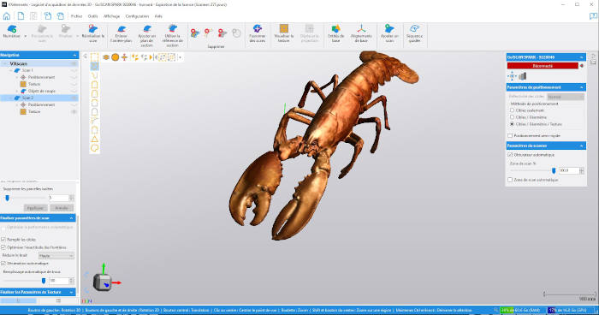The width and height of the screenshot is (599, 315).
Task: Toggle Remplir les cibles checkbox
Action: click(x=3, y=240)
